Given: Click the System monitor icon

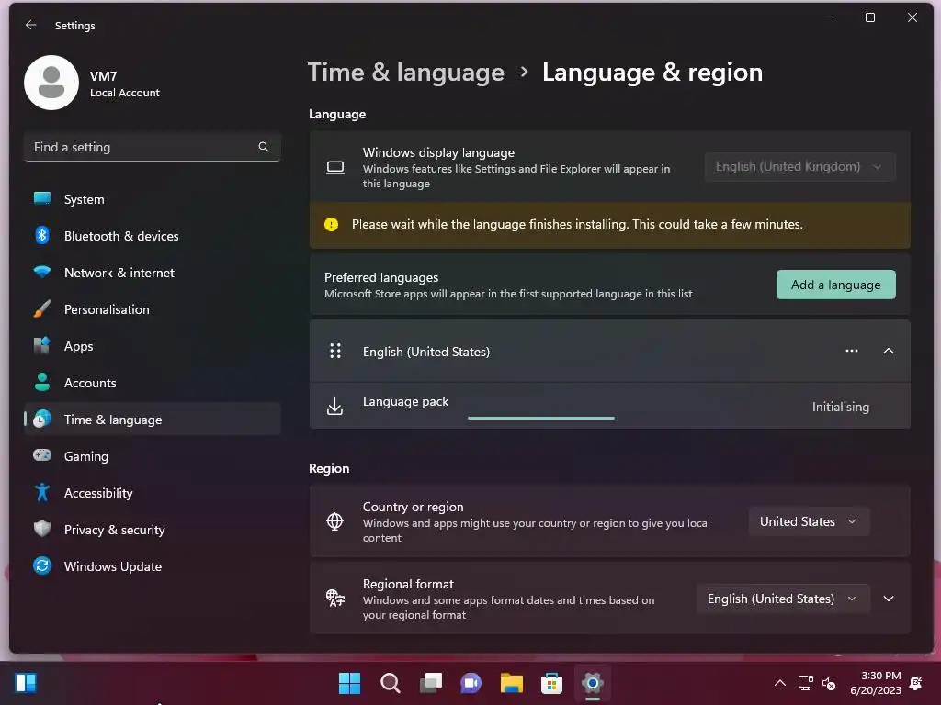Looking at the screenshot, I should (42, 198).
